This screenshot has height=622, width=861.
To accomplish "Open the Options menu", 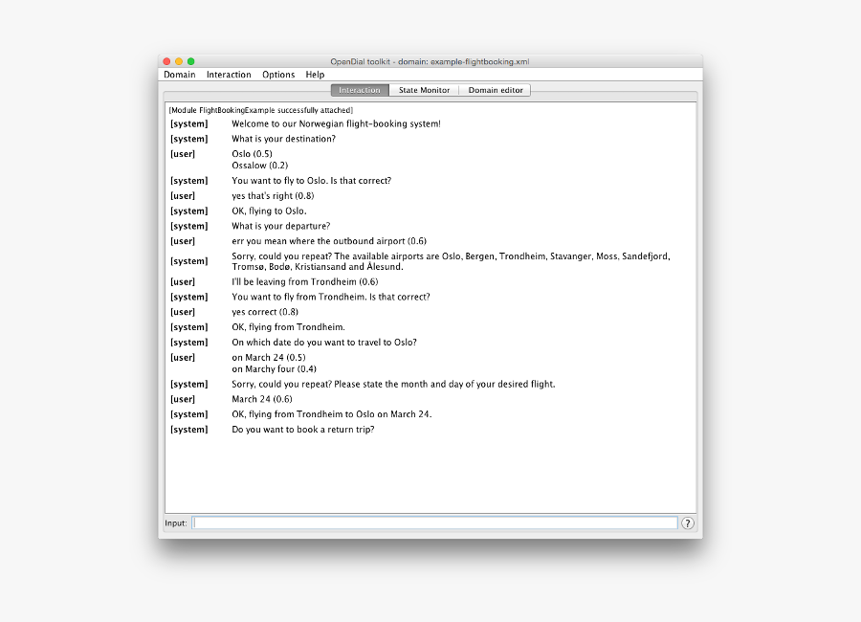I will (x=278, y=75).
